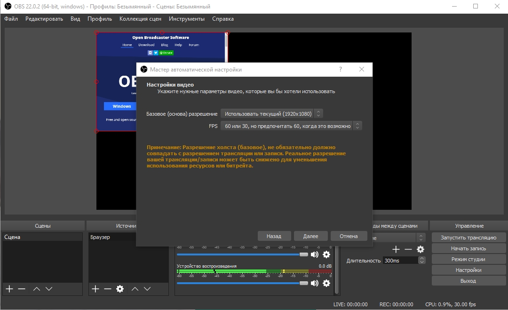Open Базовое разрешение dropdown
Viewport: 508px width, 310px height.
272,114
